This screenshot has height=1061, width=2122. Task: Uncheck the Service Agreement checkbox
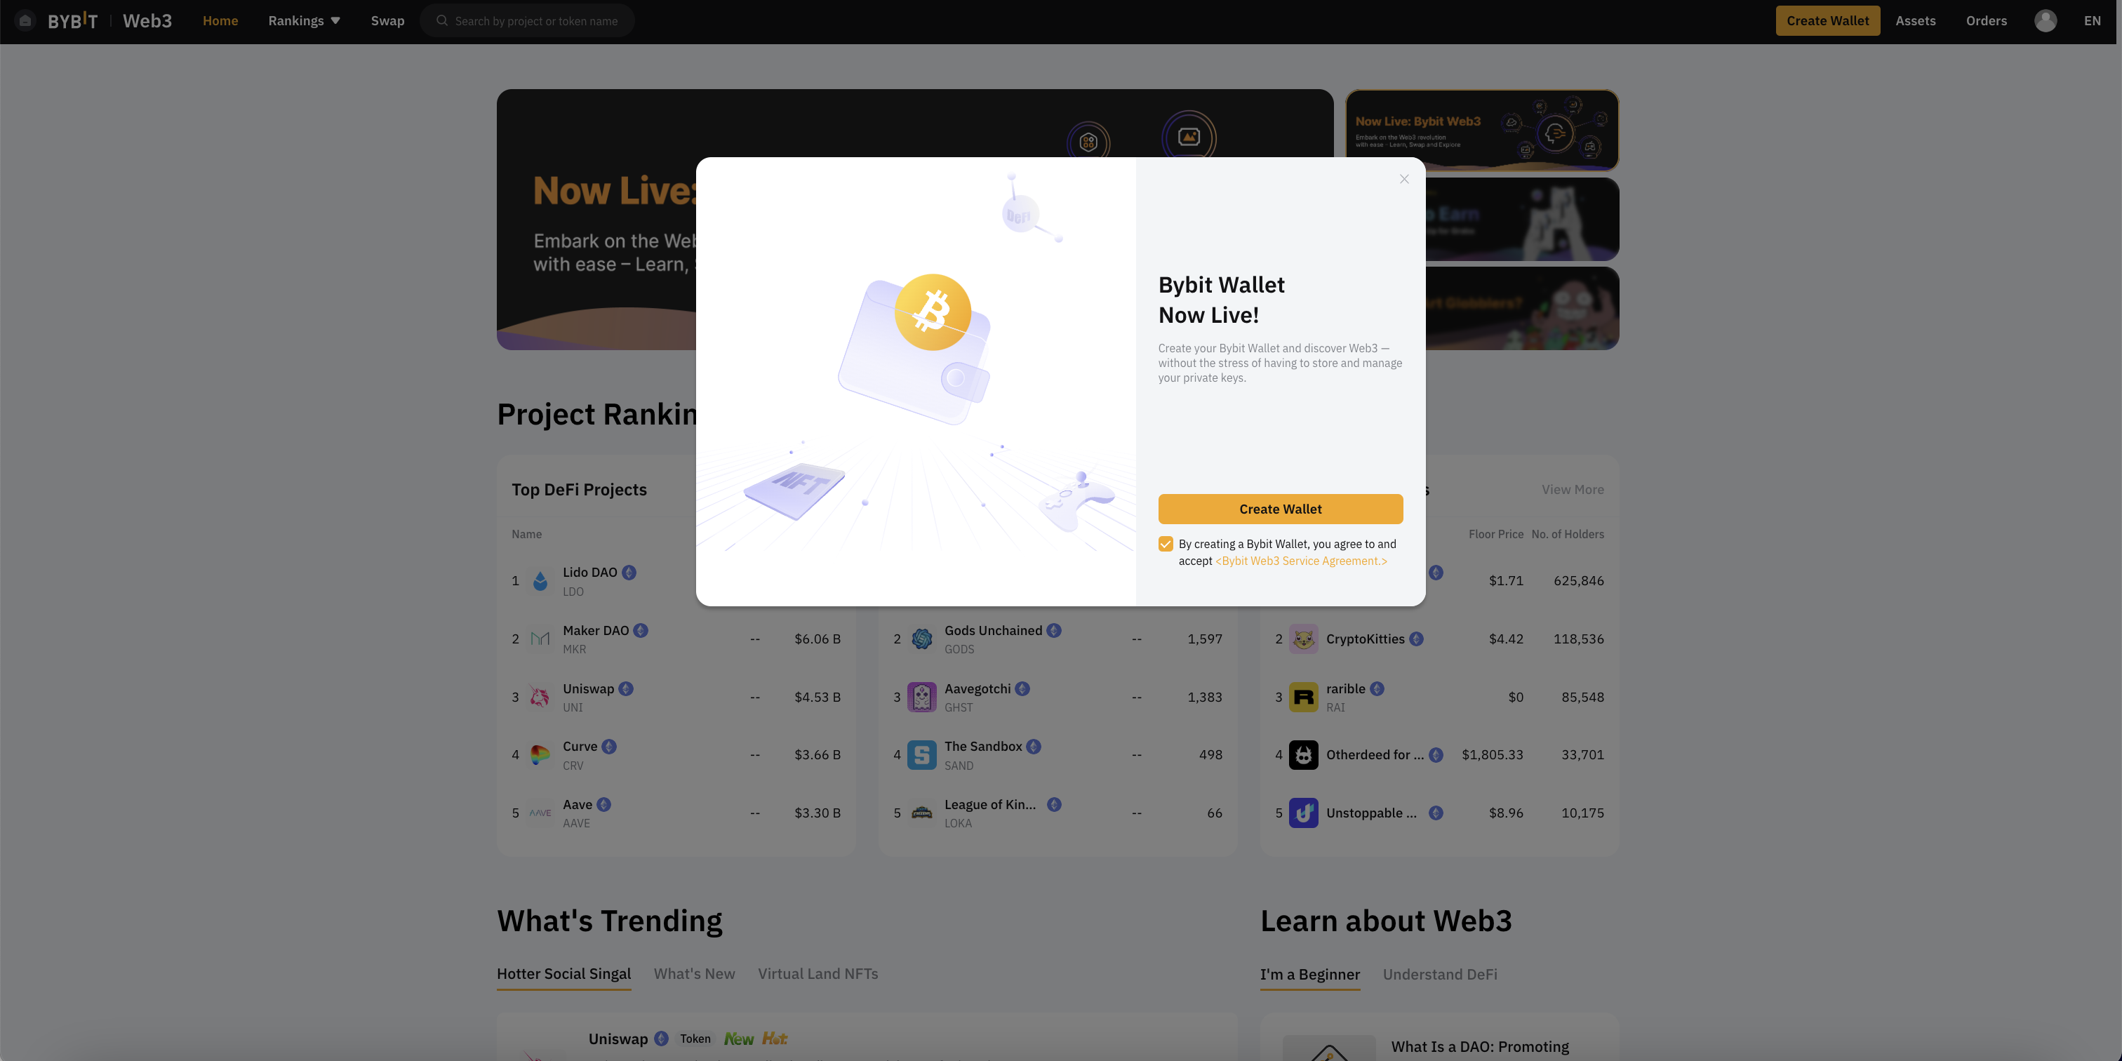(x=1166, y=544)
